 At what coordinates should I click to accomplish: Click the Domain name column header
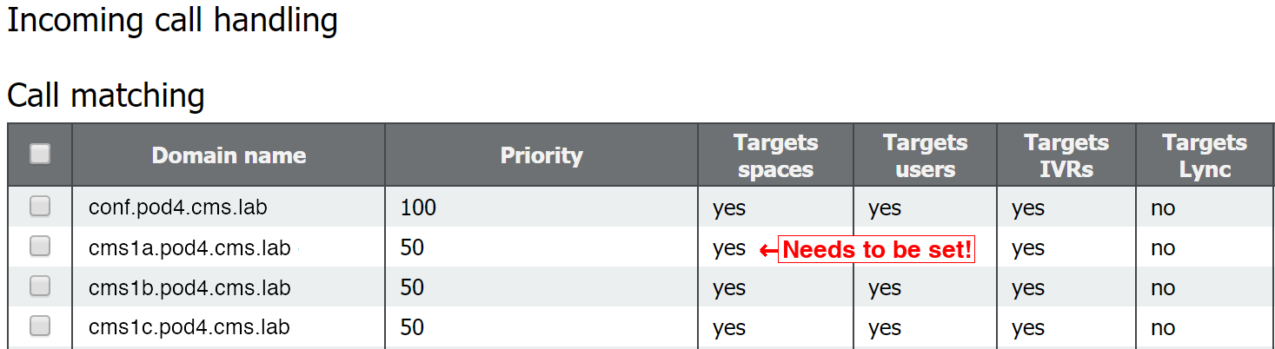click(229, 155)
